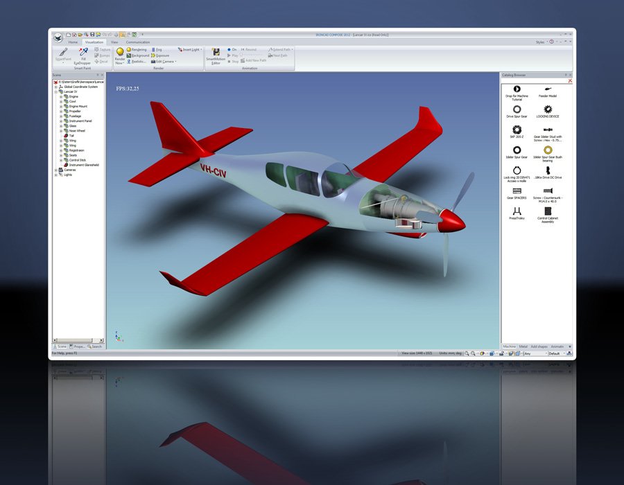This screenshot has width=624, height=485.
Task: Click the animation Stop control
Action: coord(233,61)
